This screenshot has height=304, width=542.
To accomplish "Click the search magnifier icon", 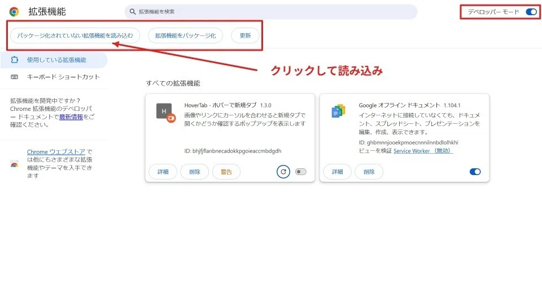I will (x=132, y=12).
